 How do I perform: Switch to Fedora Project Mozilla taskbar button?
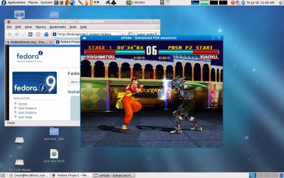(x=71, y=175)
